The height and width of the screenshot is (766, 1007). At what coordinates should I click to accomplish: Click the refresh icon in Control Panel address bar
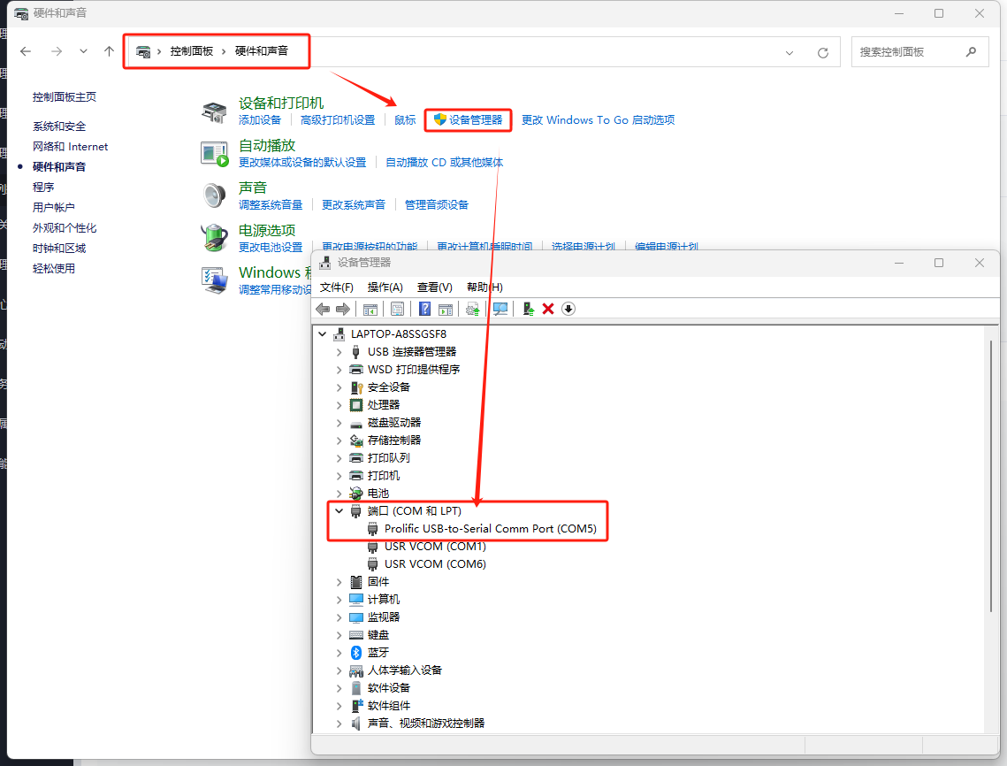[823, 53]
